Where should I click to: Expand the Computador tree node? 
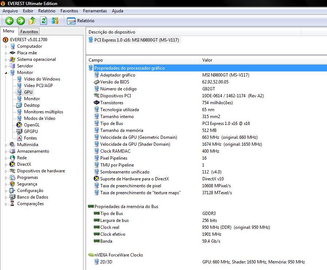[6, 47]
